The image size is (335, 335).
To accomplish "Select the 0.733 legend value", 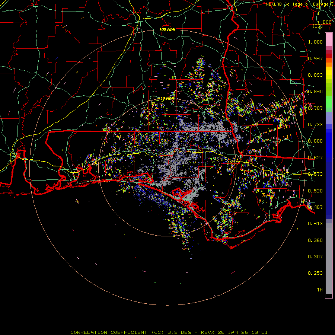I will pos(315,125).
